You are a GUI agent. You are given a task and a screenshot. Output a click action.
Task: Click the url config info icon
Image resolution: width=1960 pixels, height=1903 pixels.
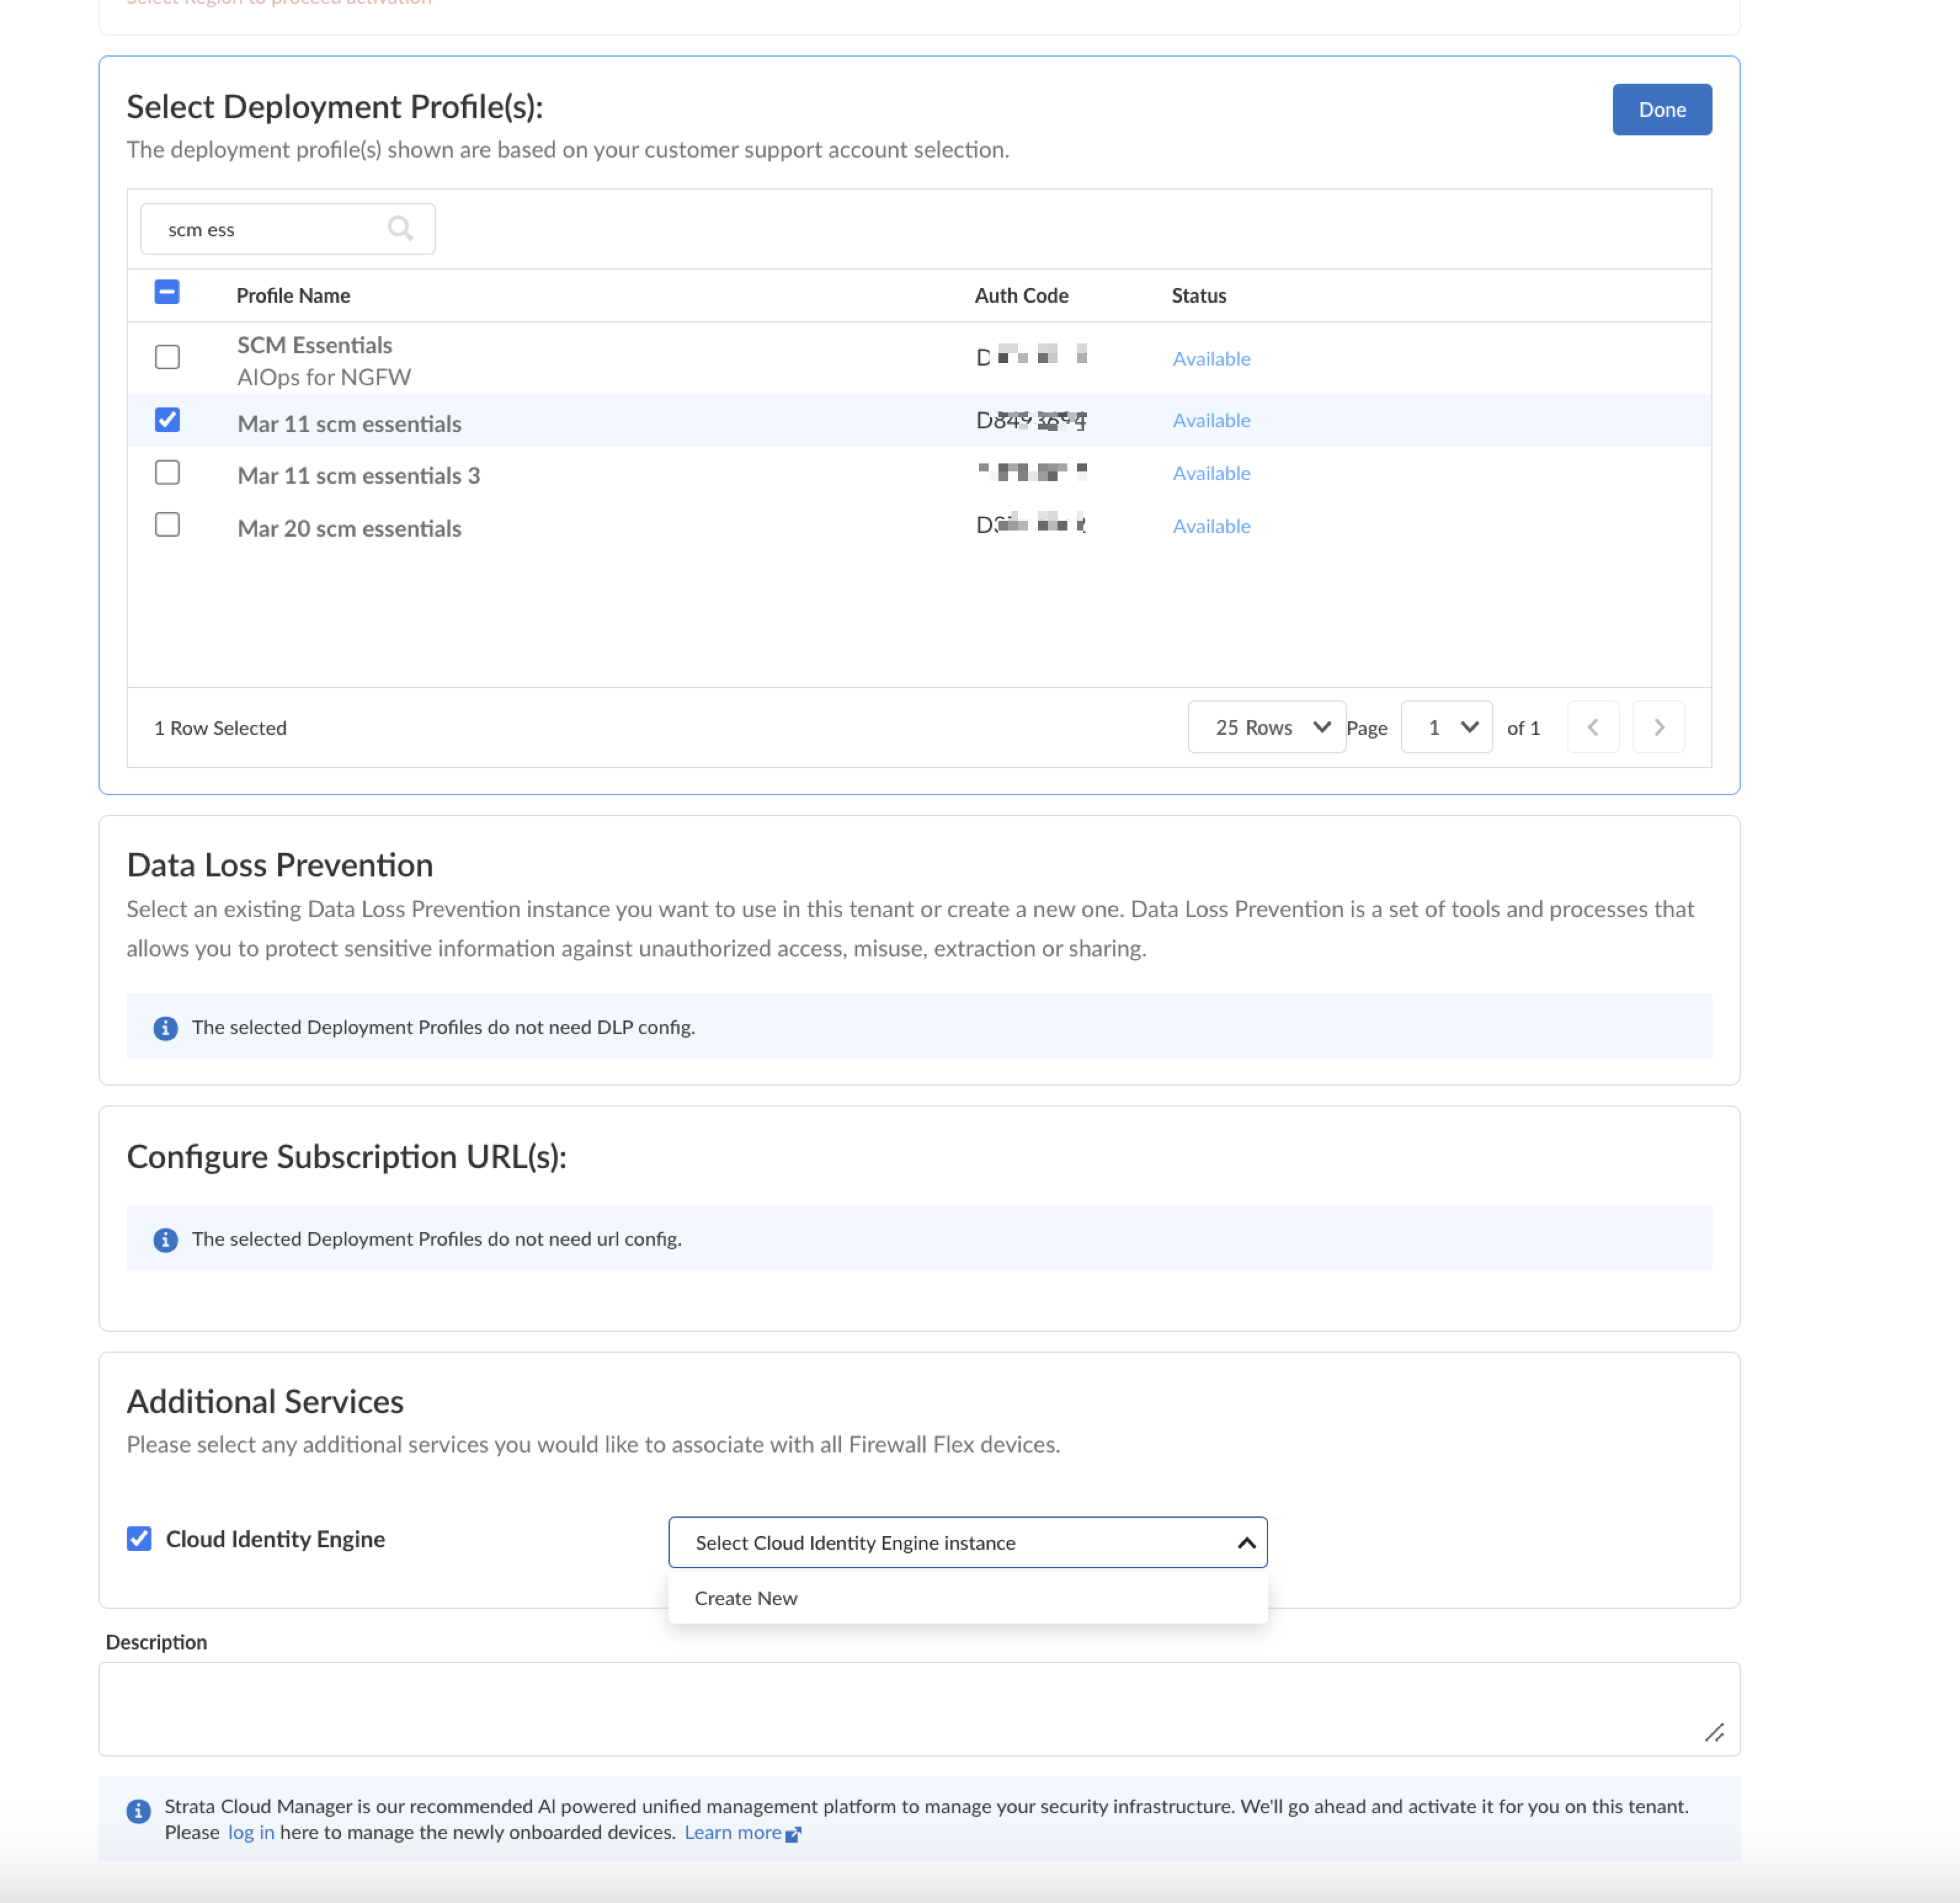[x=165, y=1240]
